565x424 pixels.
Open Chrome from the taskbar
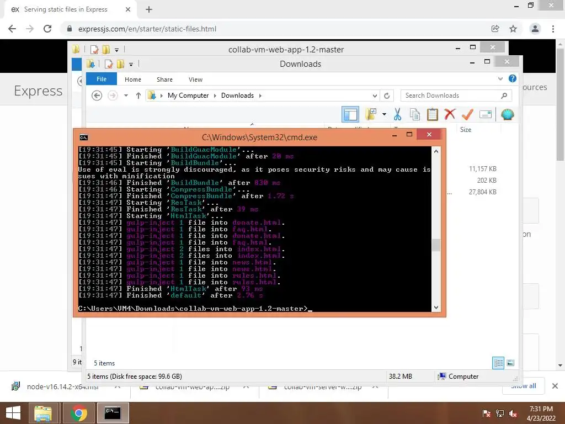[x=78, y=413]
